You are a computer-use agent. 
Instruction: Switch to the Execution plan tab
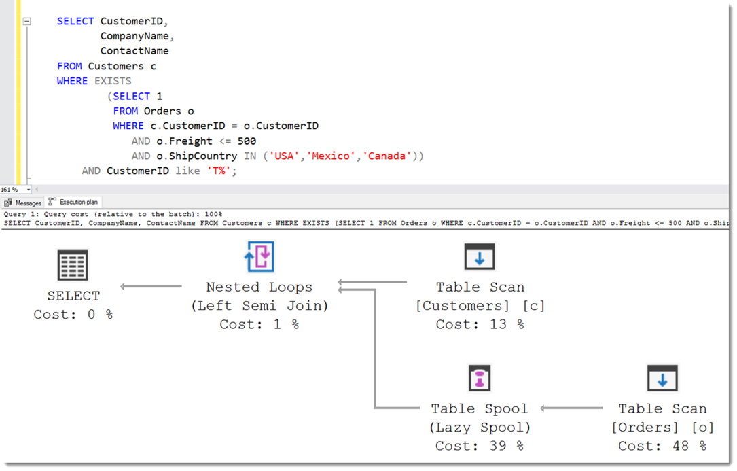[x=74, y=202]
